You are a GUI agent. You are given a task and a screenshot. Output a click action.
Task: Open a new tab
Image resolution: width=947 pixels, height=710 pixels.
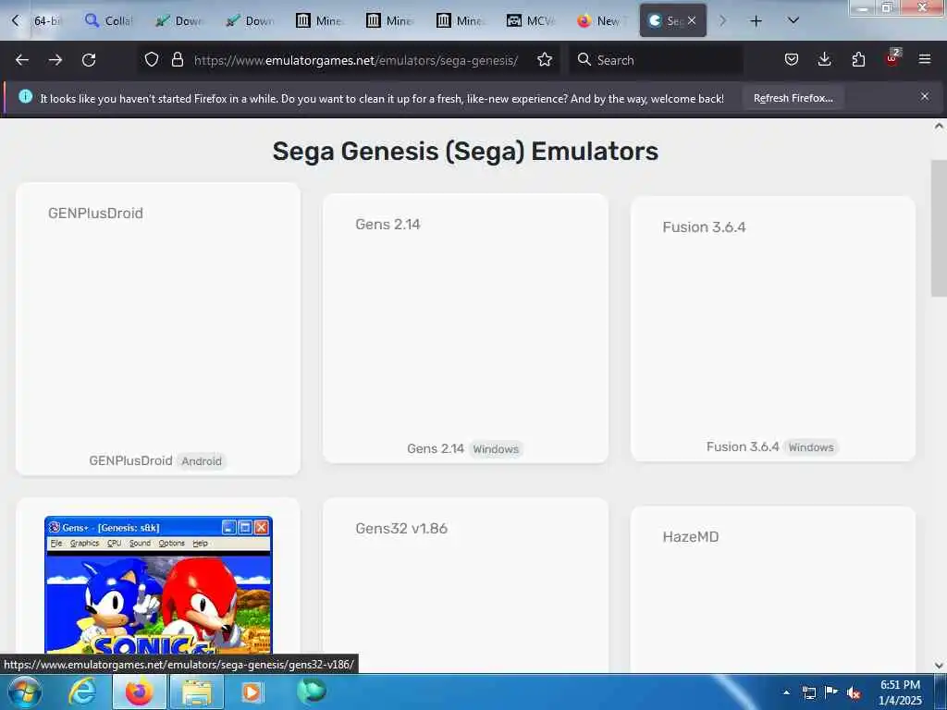point(756,21)
